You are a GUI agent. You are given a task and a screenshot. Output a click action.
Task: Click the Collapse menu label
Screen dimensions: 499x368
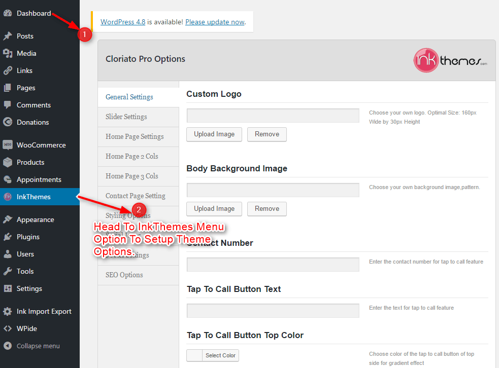(x=38, y=346)
